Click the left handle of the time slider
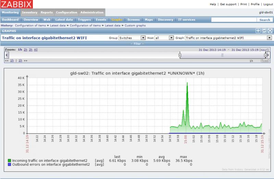This screenshot has width=274, height=179. 179,55
